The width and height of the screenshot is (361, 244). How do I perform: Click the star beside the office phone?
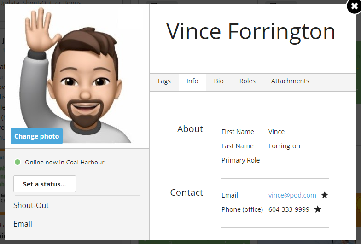[318, 209]
